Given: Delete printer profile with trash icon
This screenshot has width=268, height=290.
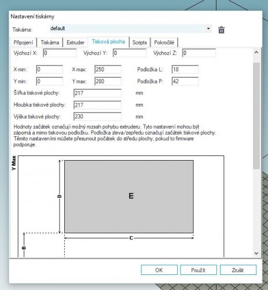Looking at the screenshot, I should point(221,30).
